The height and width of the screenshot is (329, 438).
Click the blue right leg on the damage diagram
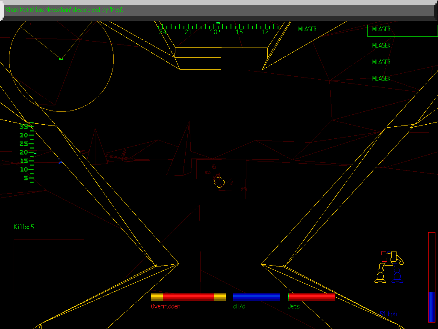tap(397, 275)
